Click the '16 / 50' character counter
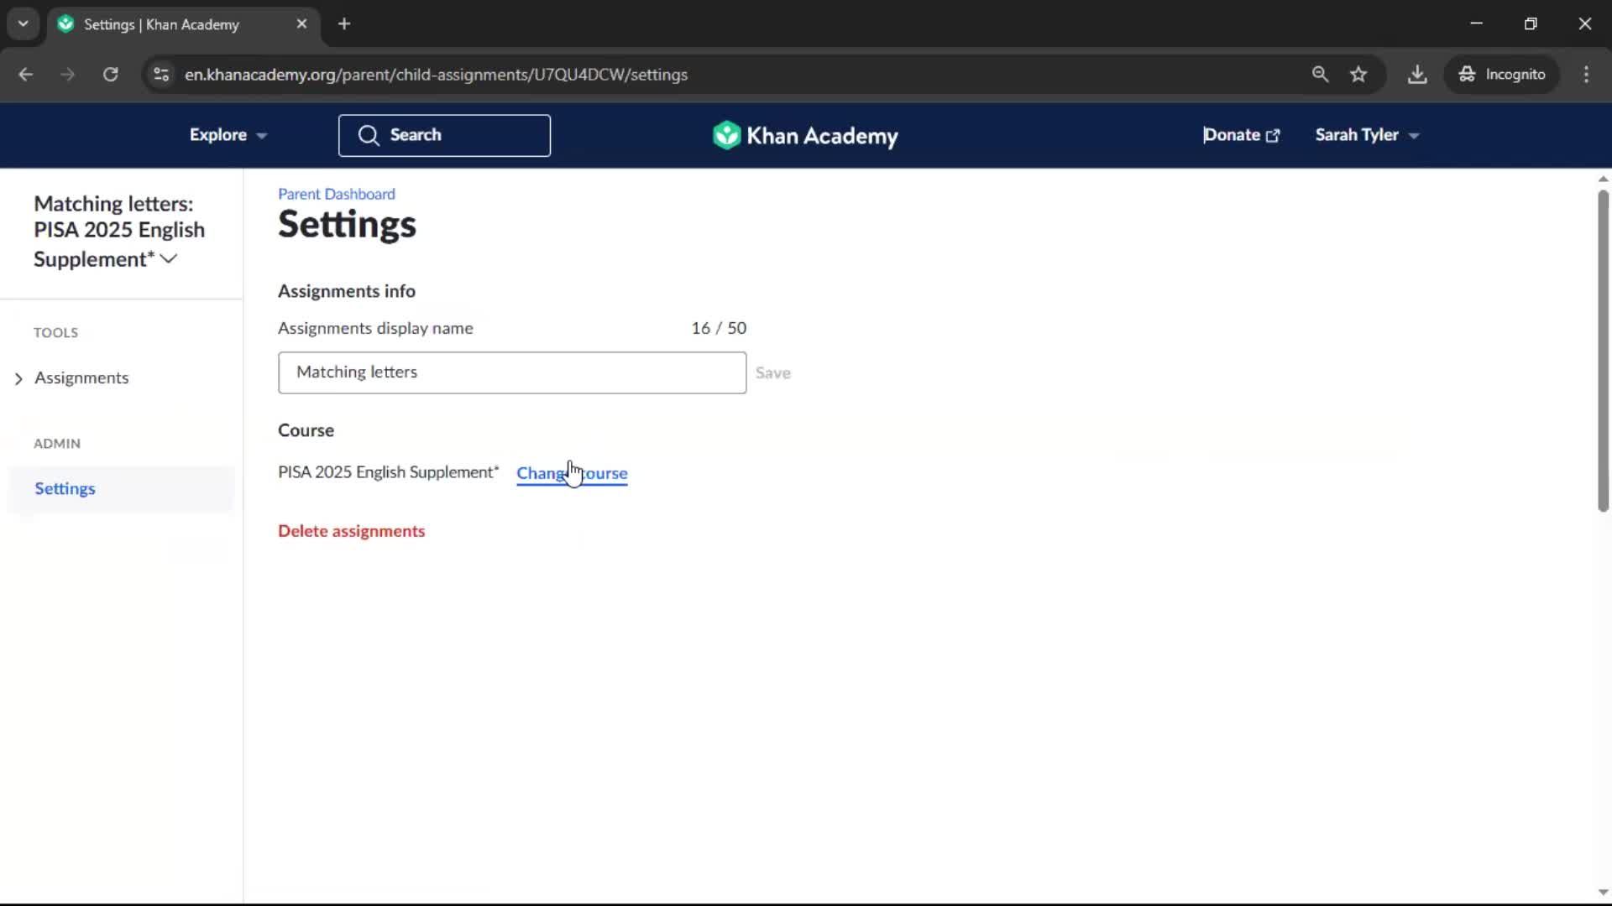The width and height of the screenshot is (1612, 906). tap(719, 328)
